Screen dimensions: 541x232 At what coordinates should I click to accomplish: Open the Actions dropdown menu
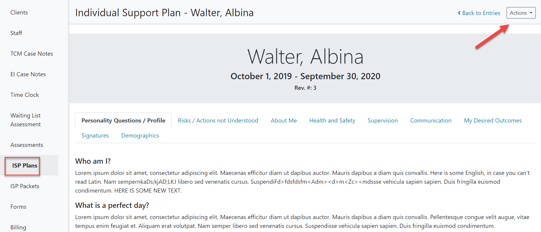pos(521,13)
